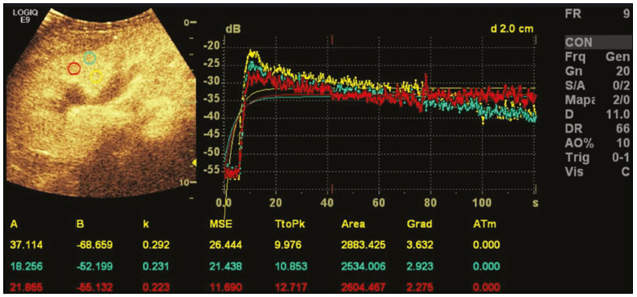637x297 pixels.
Task: Select the yellow ROI circle
Action: click(96, 76)
